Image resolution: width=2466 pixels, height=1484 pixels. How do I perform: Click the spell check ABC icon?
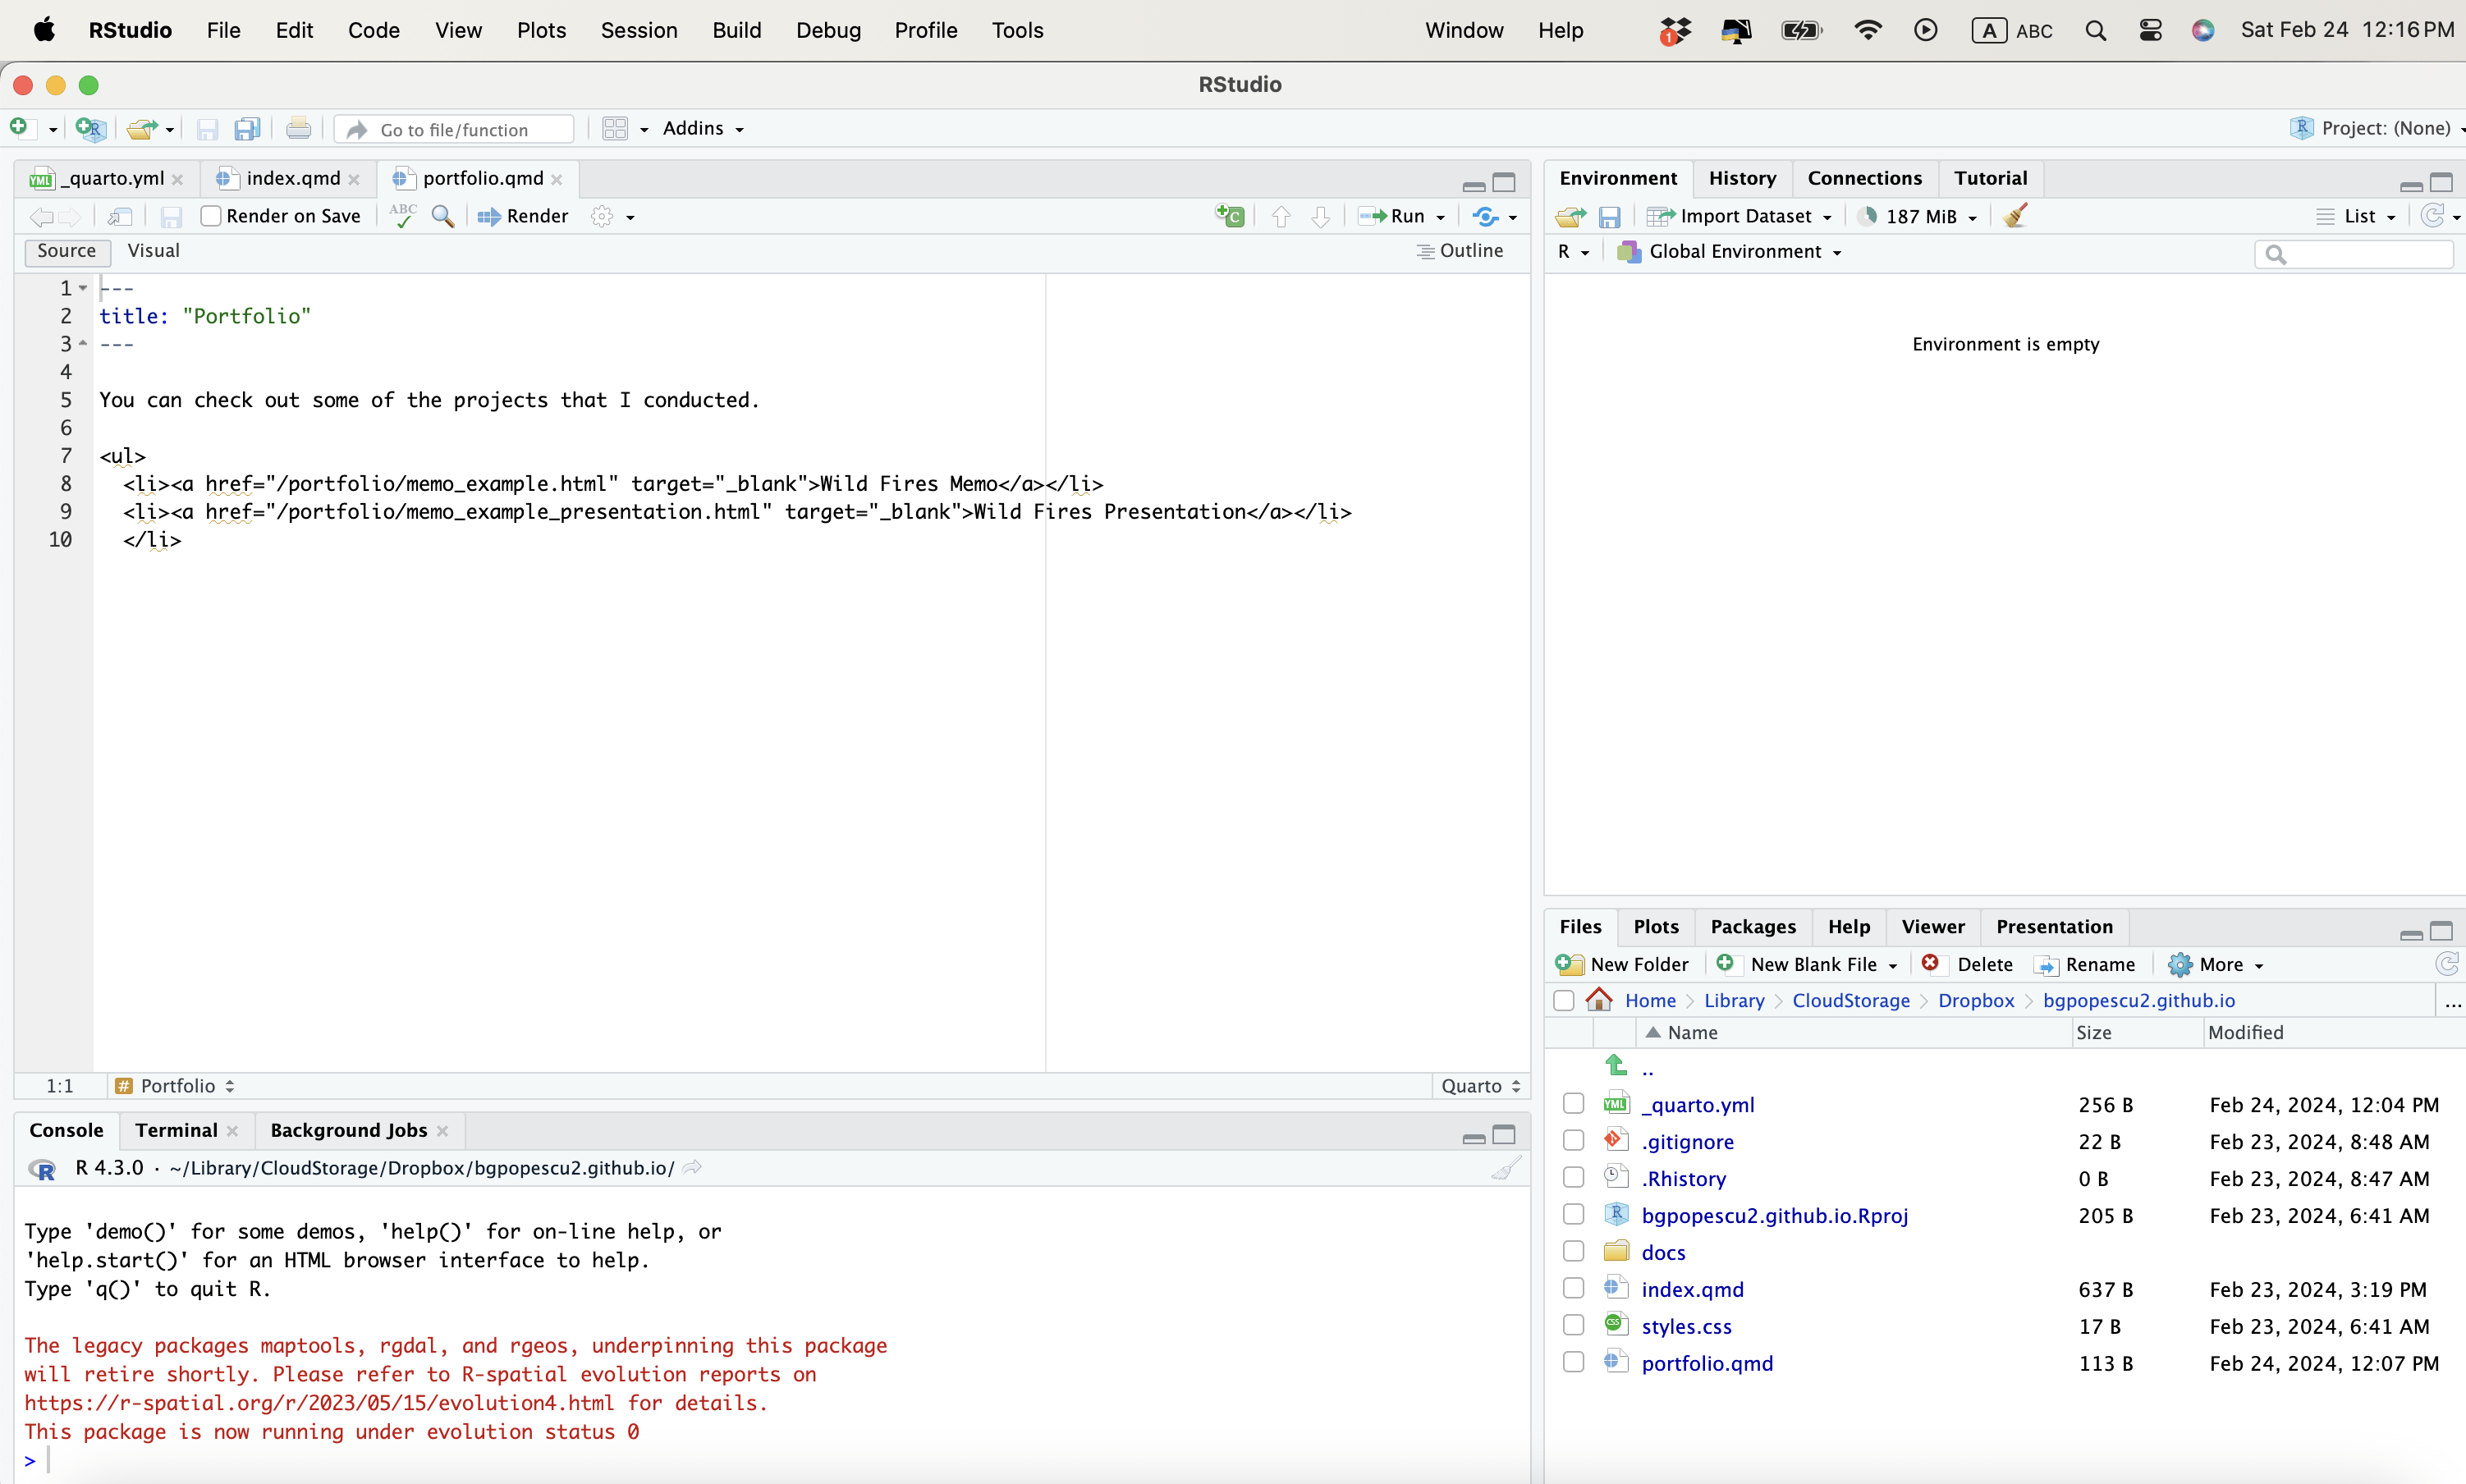pyautogui.click(x=403, y=216)
